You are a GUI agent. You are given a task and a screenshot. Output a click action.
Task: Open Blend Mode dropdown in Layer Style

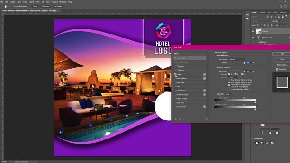click(x=237, y=59)
